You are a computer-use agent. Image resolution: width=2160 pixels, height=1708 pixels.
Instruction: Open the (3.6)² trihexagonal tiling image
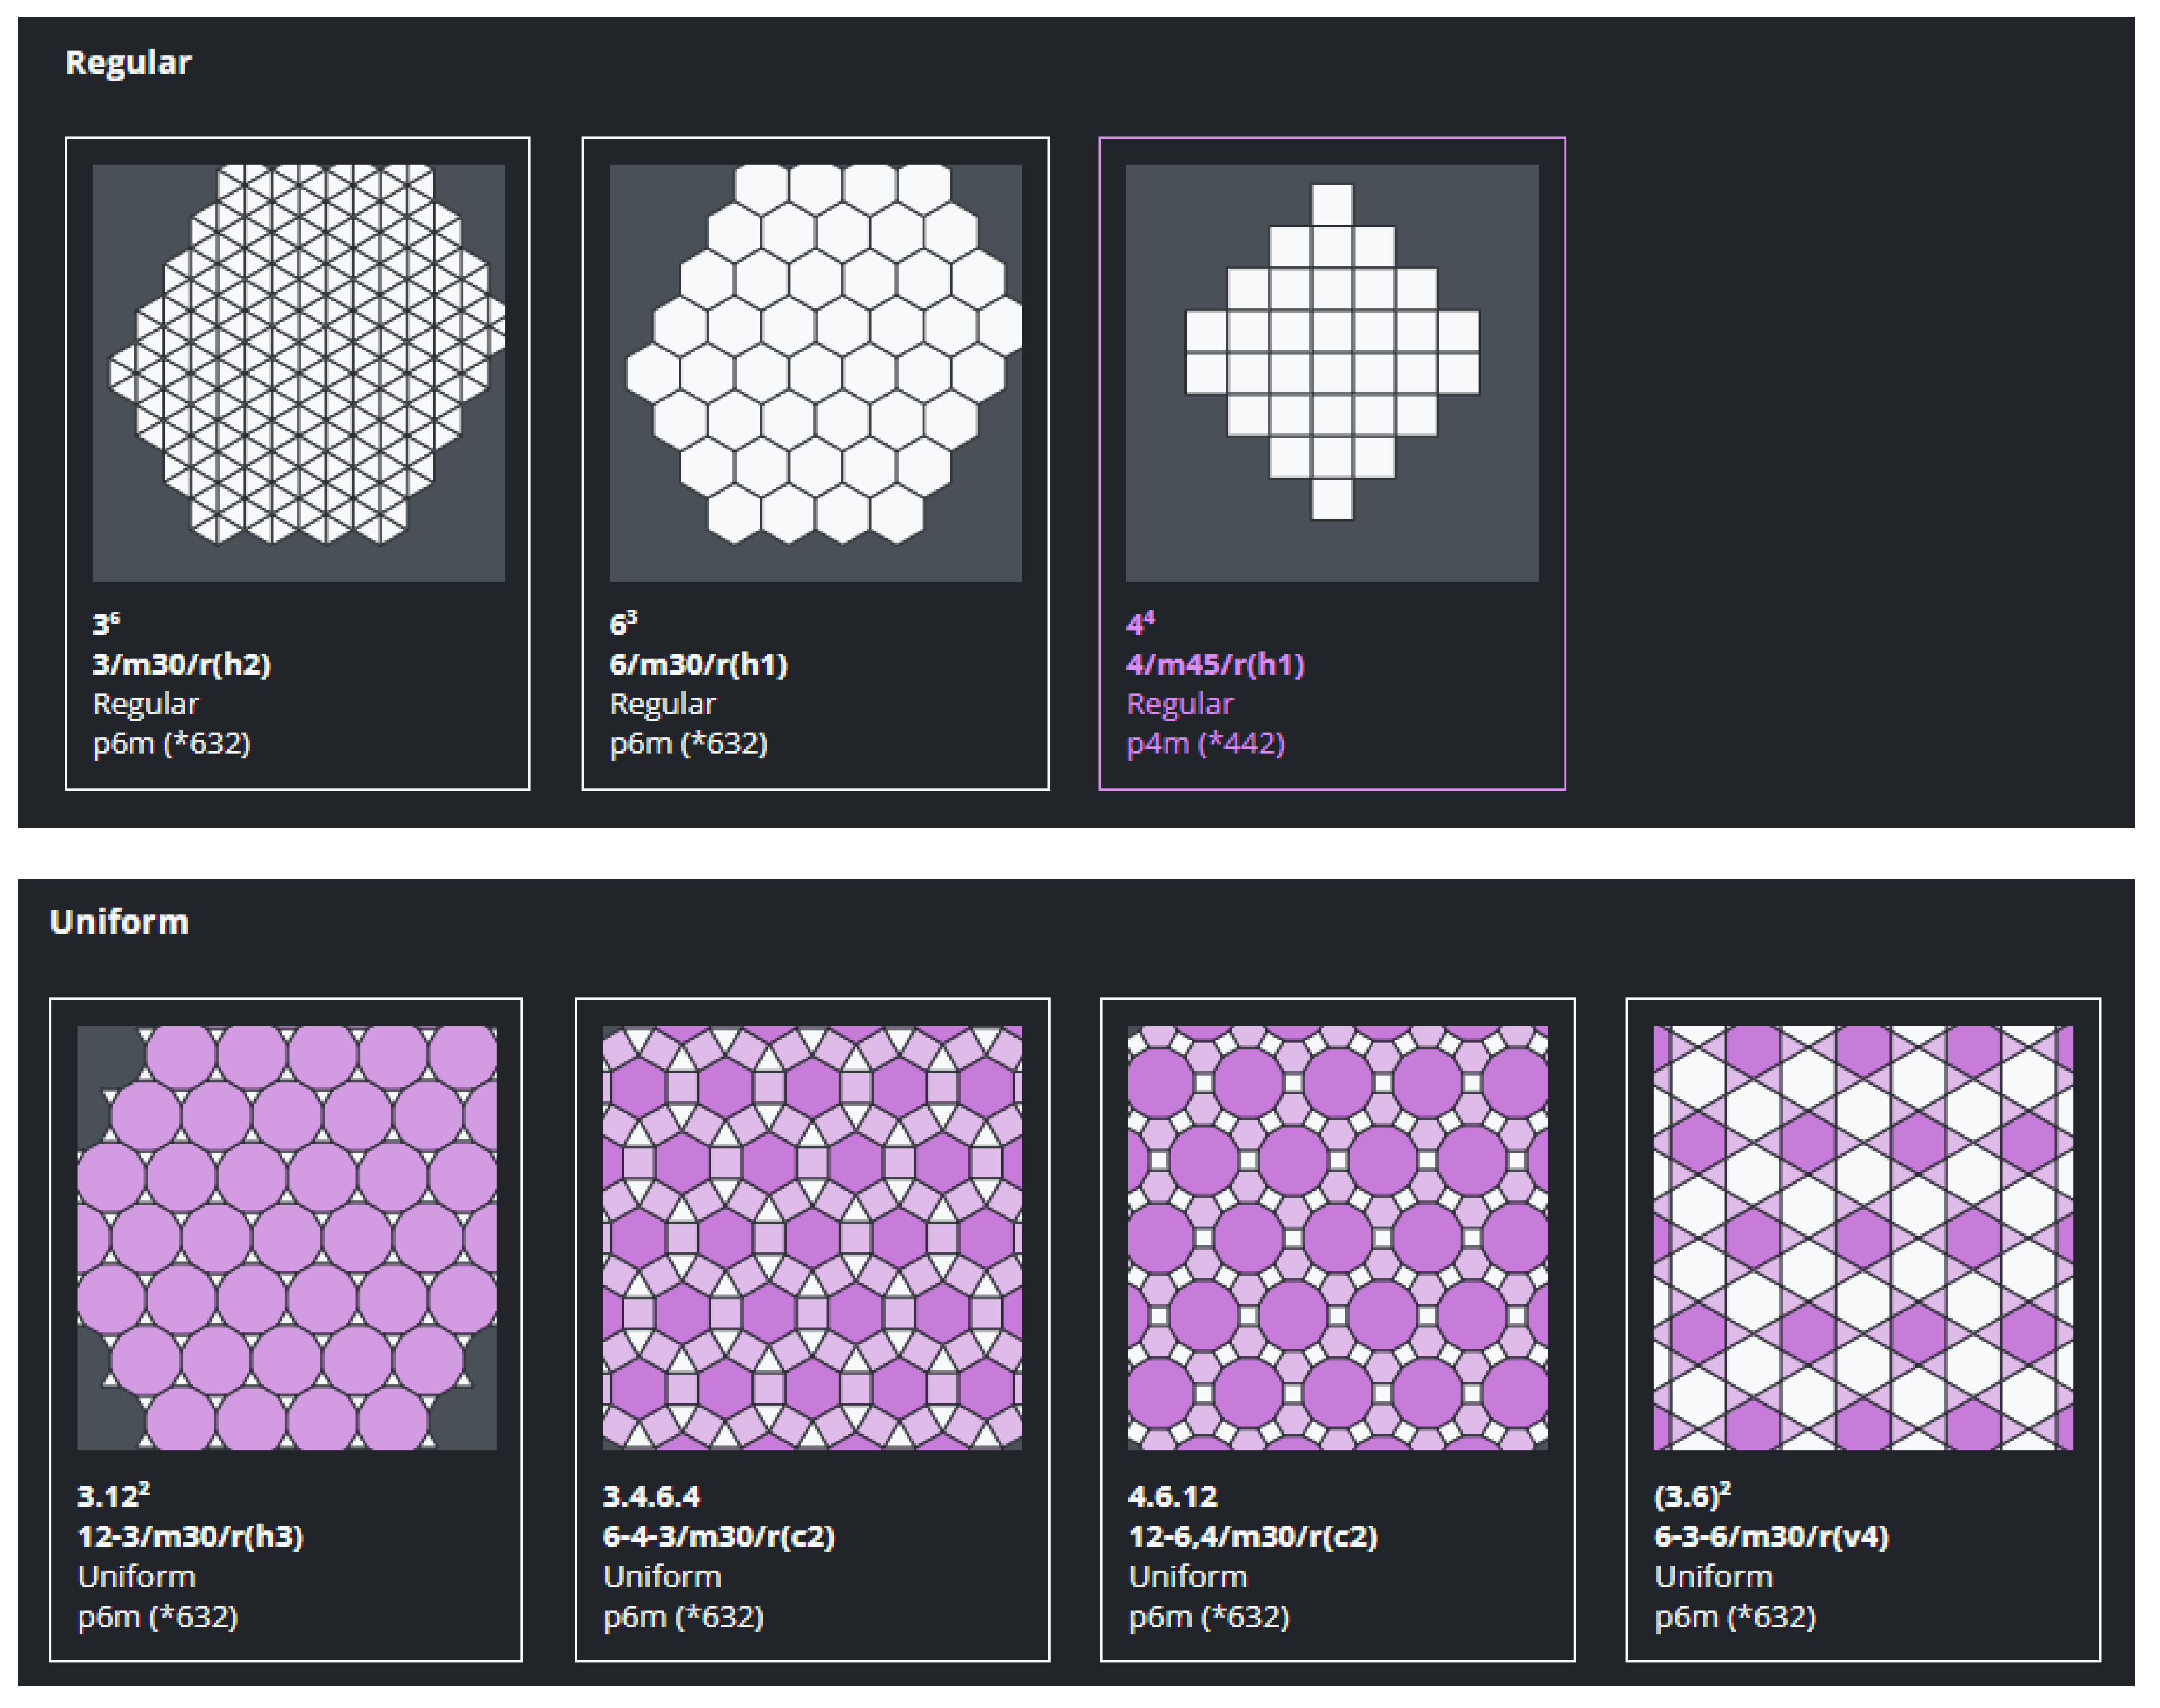pos(1863,1237)
